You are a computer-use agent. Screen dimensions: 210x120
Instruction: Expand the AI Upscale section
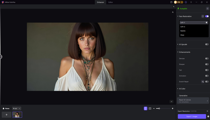coord(178,44)
